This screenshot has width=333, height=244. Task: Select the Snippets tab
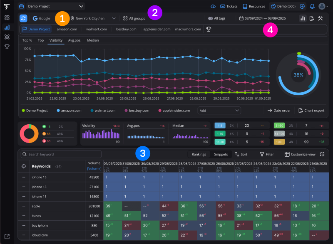click(x=221, y=154)
